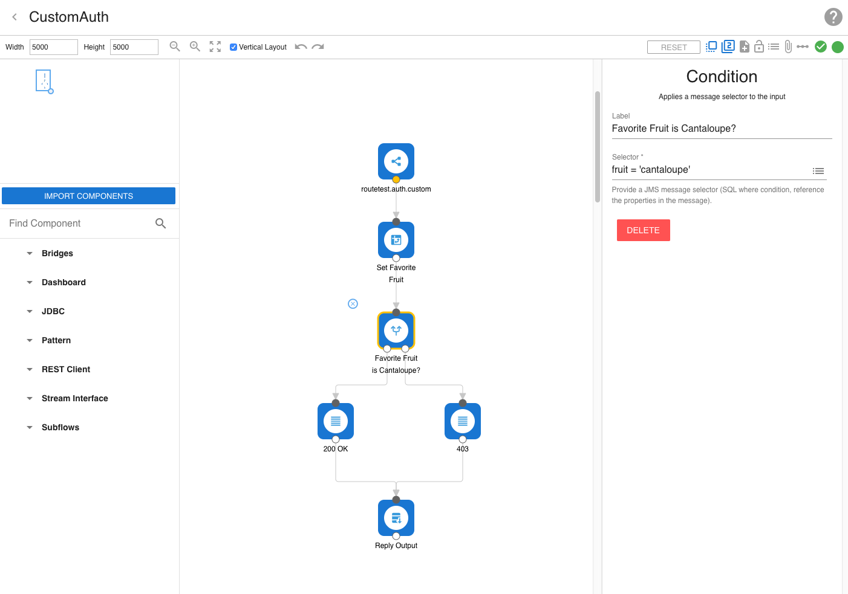Image resolution: width=848 pixels, height=594 pixels.
Task: Click the paperclip attachment icon
Action: pos(788,47)
